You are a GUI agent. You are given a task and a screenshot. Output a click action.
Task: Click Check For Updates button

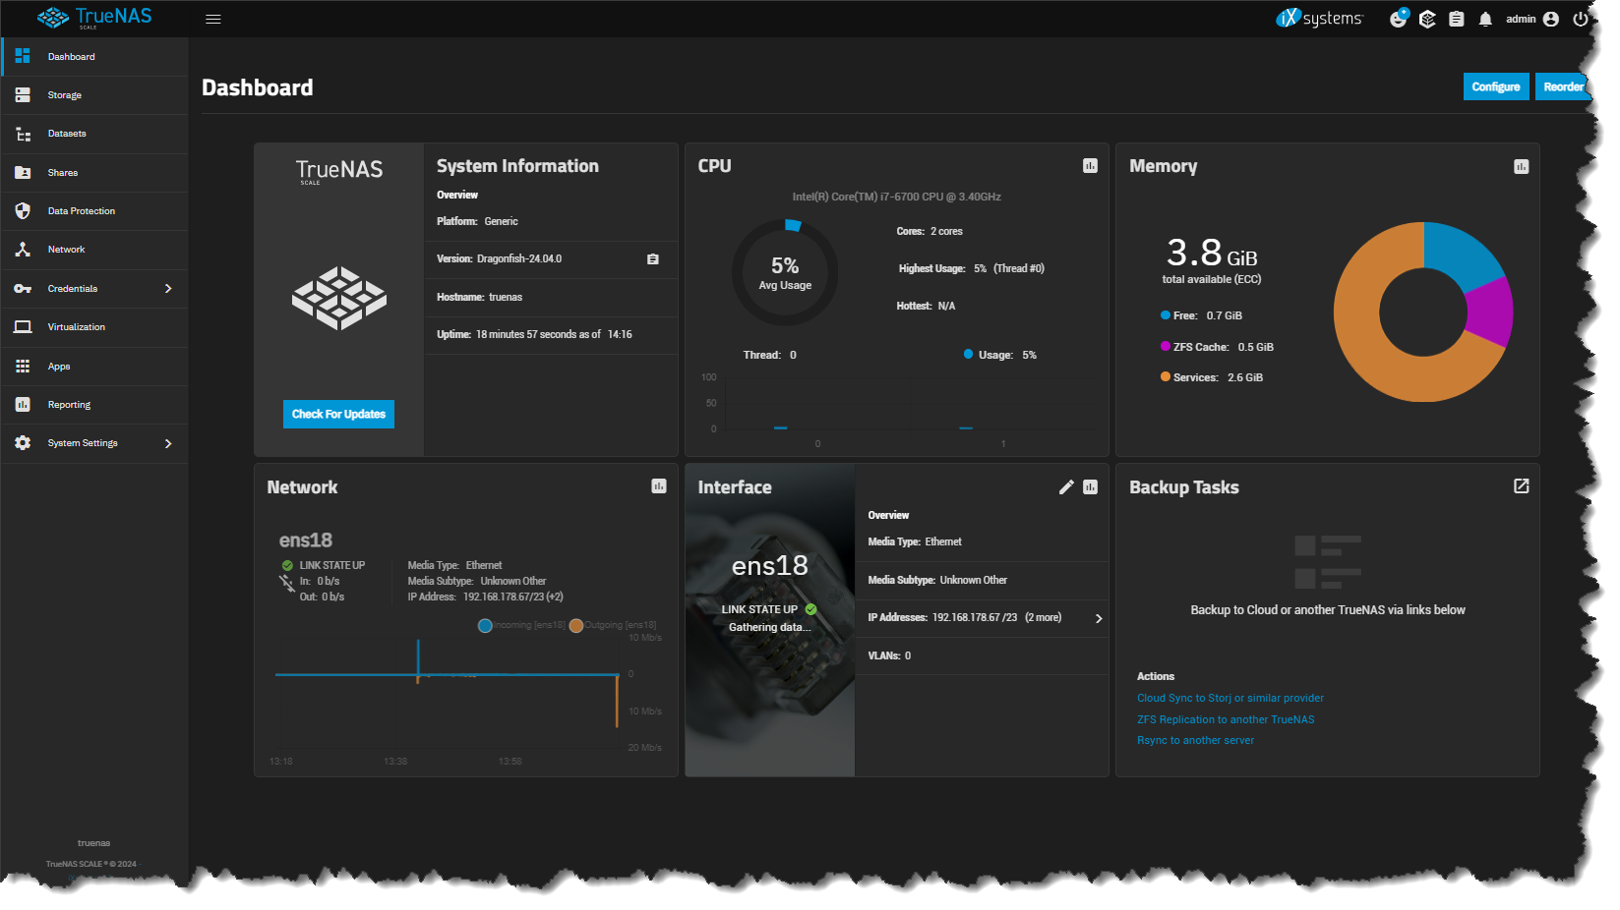click(338, 414)
